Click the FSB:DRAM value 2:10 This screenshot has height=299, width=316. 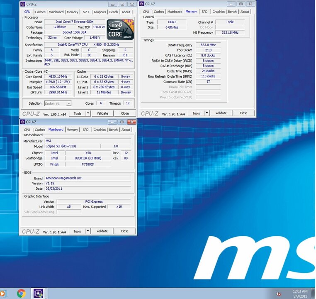click(208, 50)
